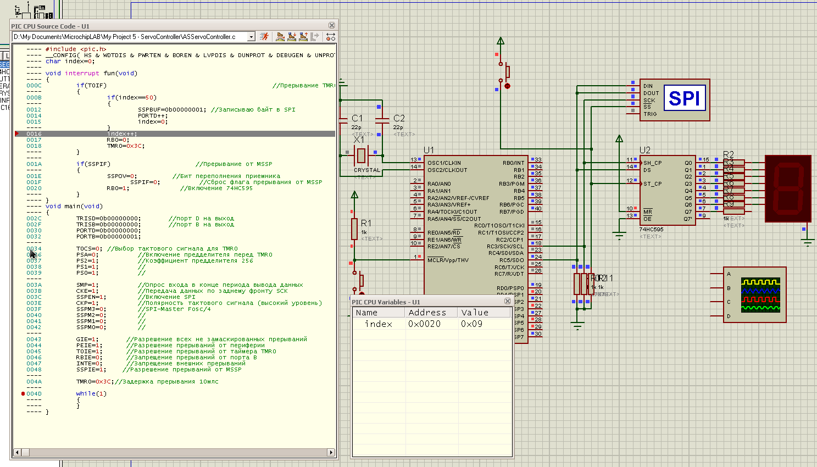Open the source file path dropdown

(x=251, y=37)
